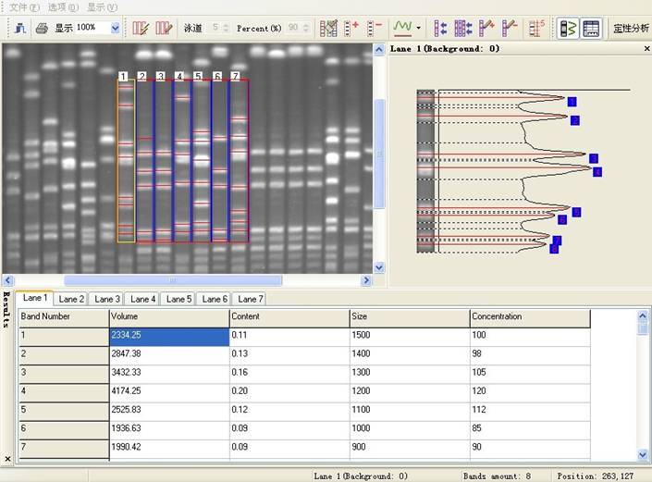This screenshot has height=482, width=652.
Task: Click the first lane edit pencil icon
Action: (141, 29)
